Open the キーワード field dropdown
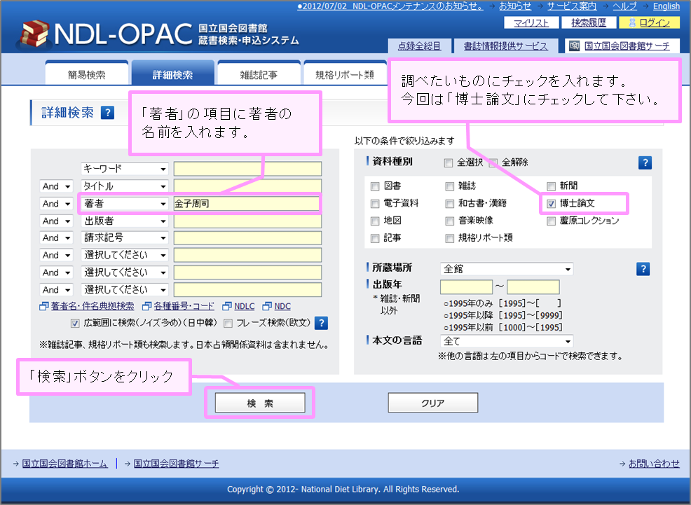 (125, 169)
